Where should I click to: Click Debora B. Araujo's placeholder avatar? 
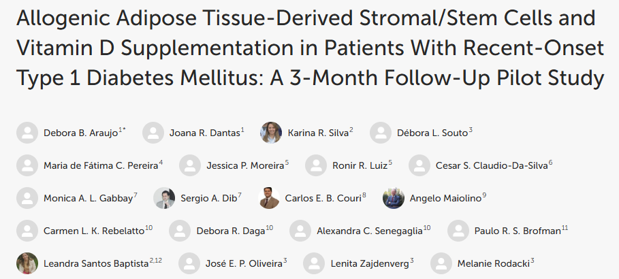pyautogui.click(x=27, y=132)
